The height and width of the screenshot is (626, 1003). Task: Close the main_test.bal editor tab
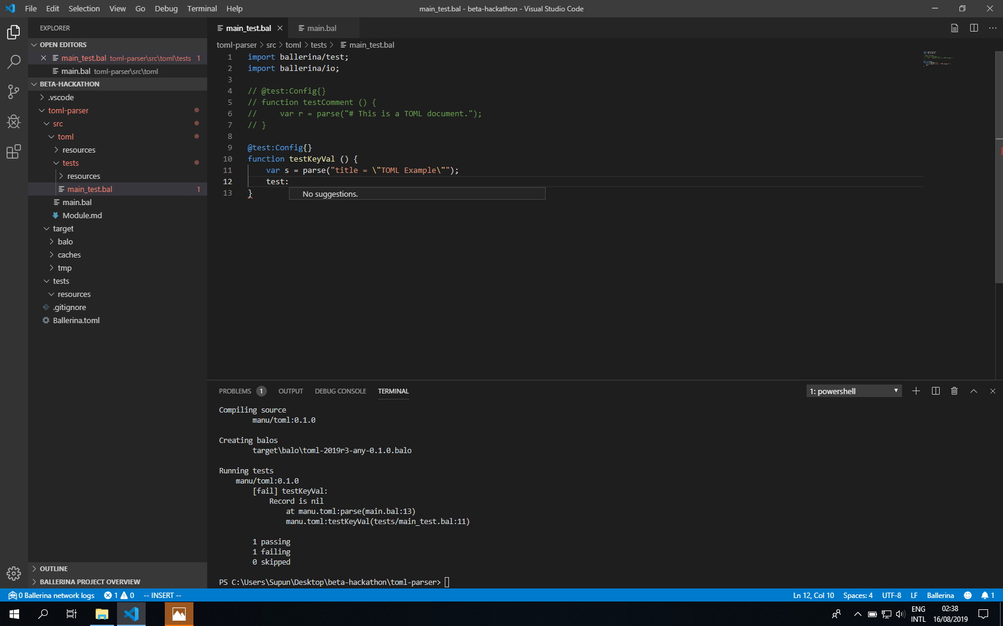tap(280, 28)
